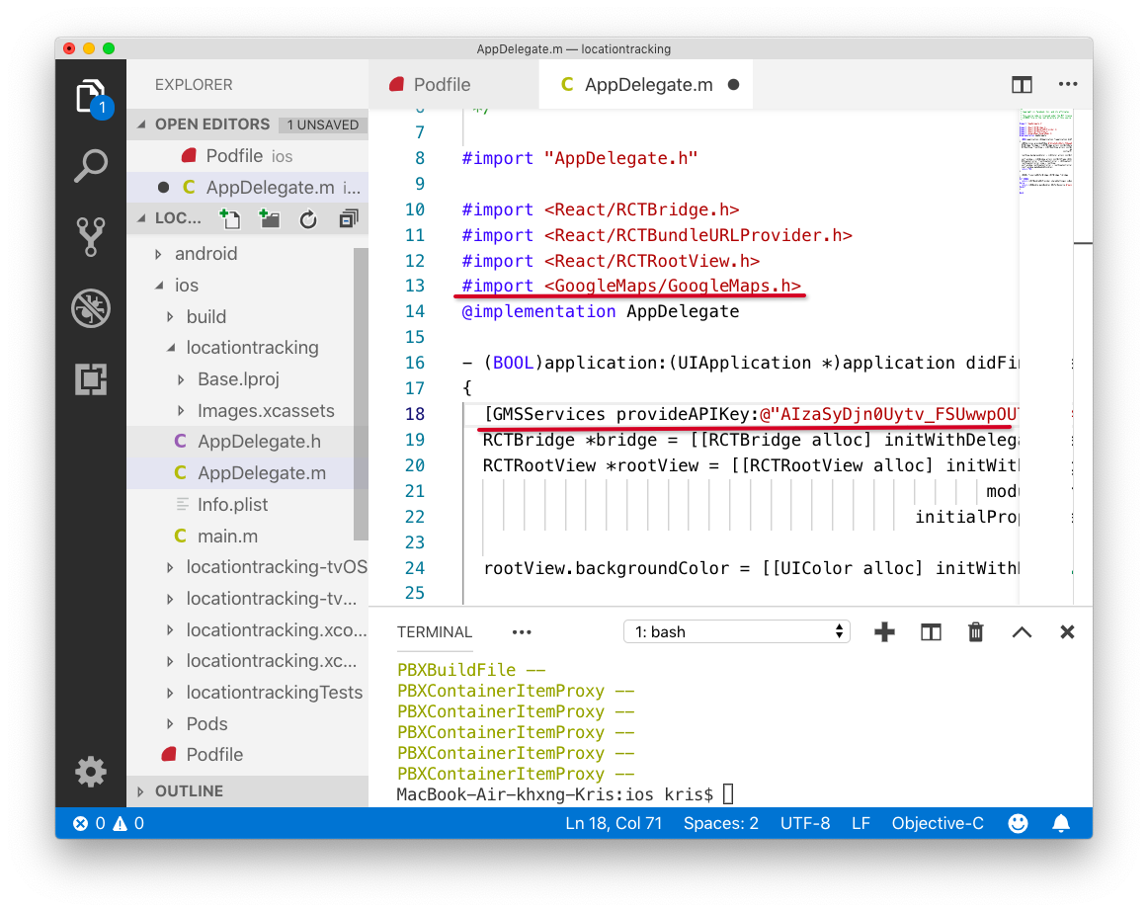Click the New Folder icon in Explorer

point(269,218)
